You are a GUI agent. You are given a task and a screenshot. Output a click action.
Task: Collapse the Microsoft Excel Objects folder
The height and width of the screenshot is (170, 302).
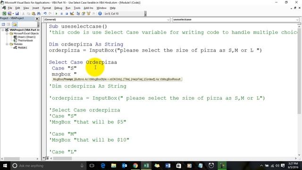point(7,34)
